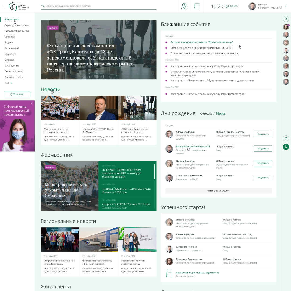The image size is (291, 291).
Task: Go to Сервисы in sidebar
Action: pyautogui.click(x=10, y=37)
